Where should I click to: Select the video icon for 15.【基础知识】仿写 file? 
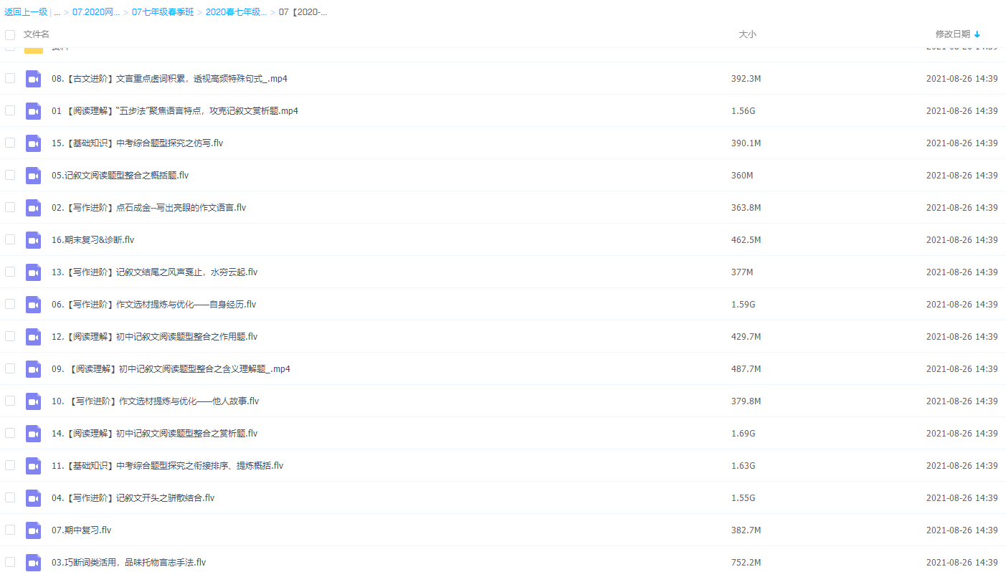[33, 143]
